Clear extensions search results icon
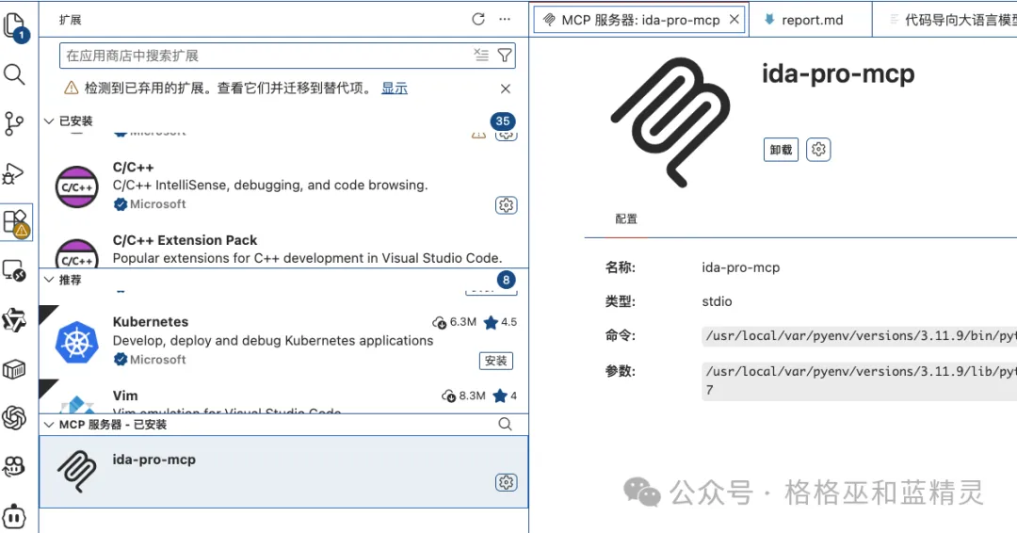 480,56
